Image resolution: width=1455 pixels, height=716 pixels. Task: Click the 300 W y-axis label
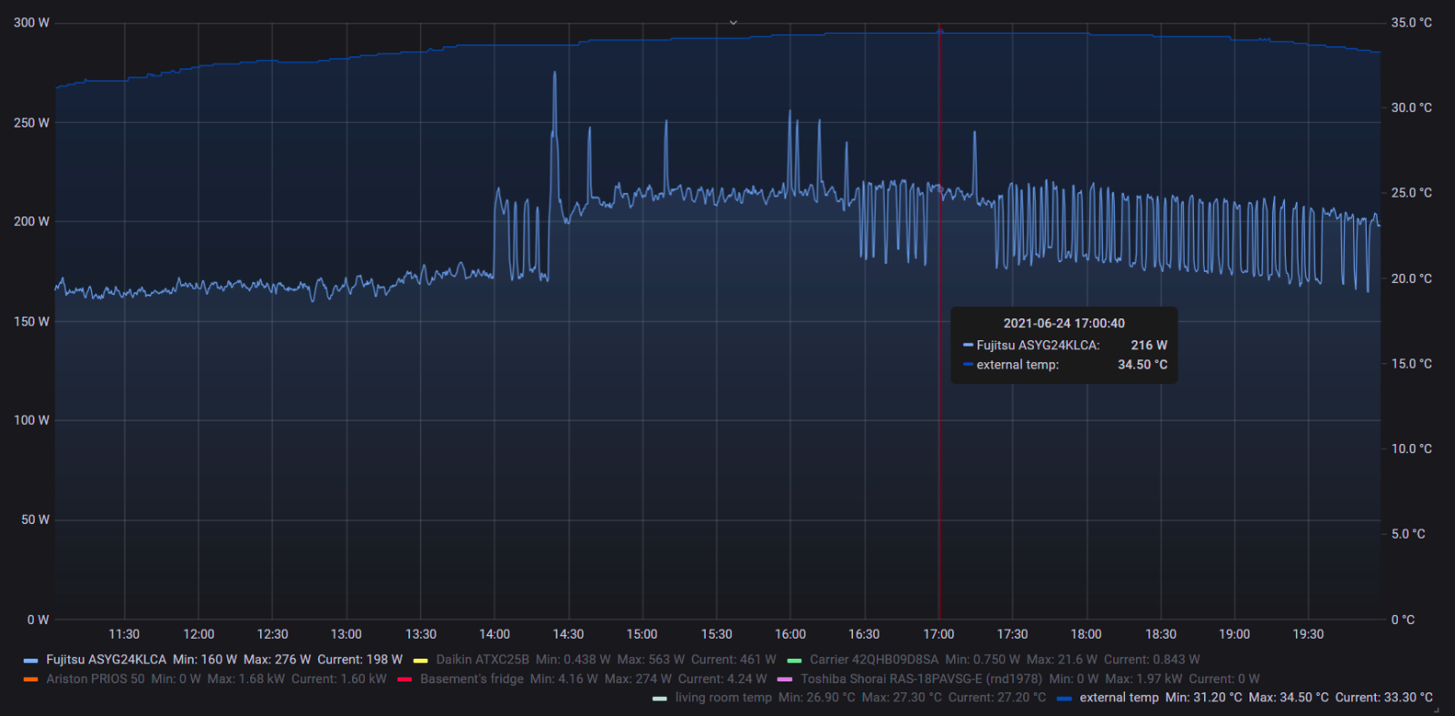click(32, 23)
